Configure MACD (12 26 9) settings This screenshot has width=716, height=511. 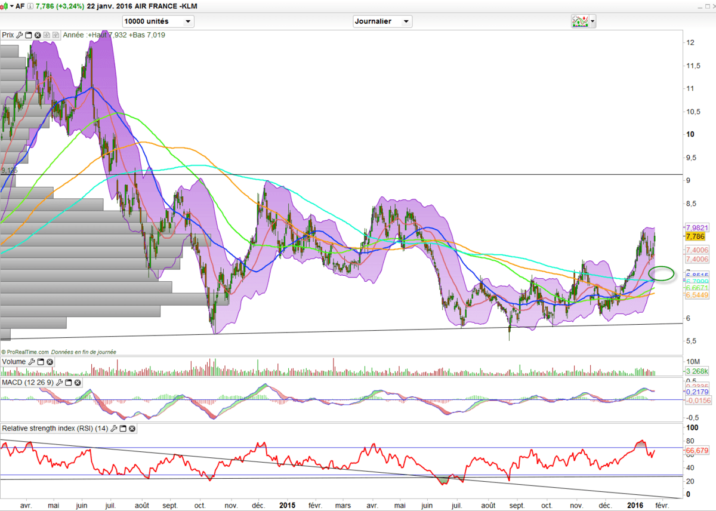58,382
